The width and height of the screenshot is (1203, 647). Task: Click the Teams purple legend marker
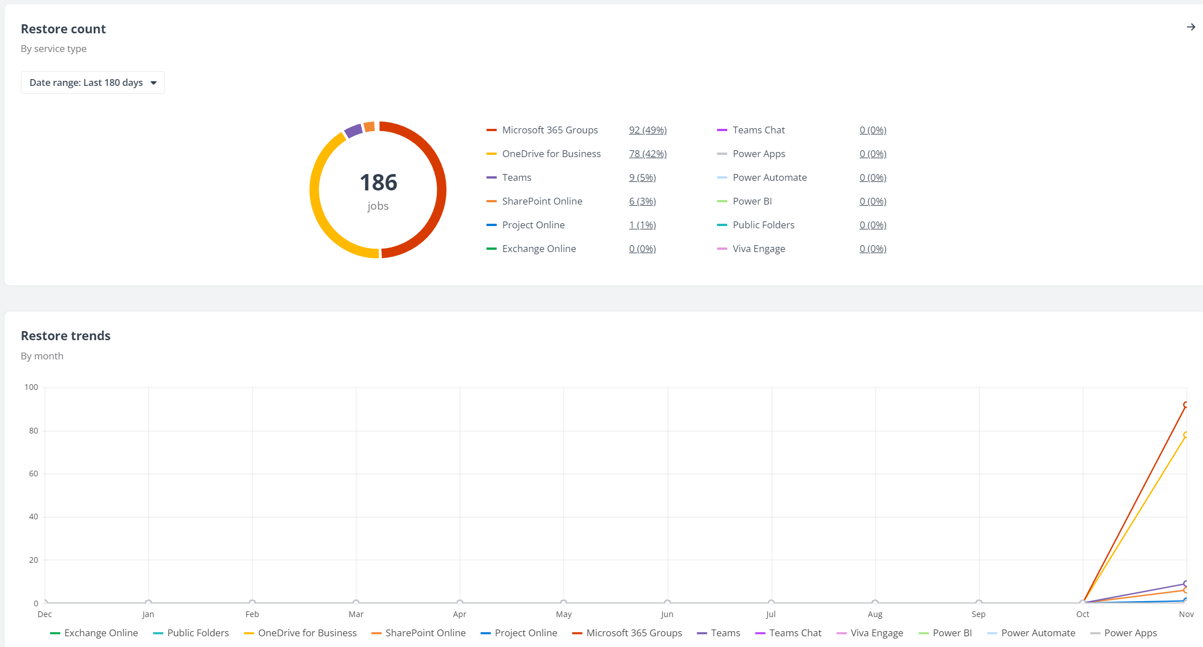click(x=491, y=177)
